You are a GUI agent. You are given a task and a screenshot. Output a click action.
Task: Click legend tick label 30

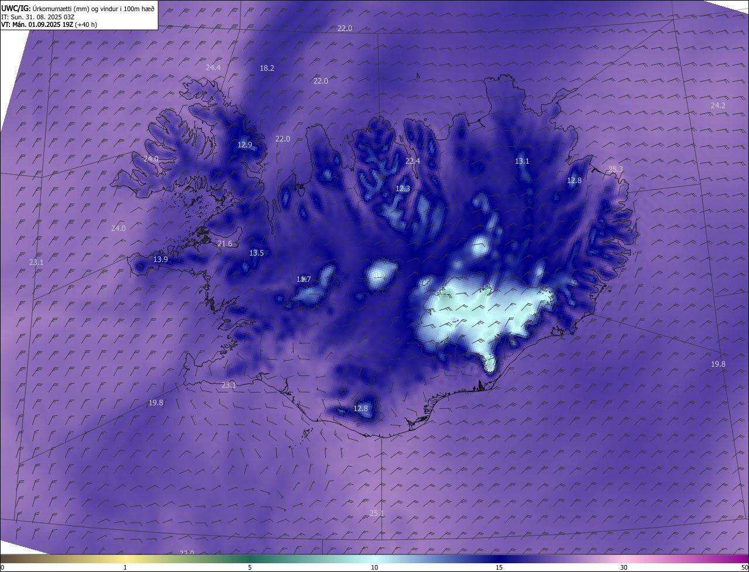(624, 567)
